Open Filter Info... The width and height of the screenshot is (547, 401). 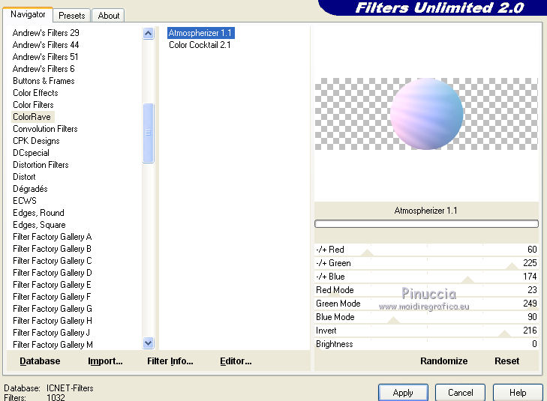pos(170,361)
